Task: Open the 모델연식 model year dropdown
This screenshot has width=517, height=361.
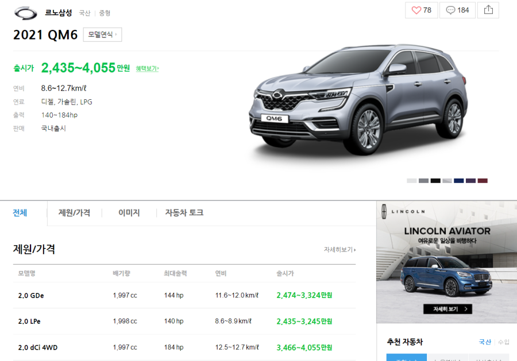Action: click(x=103, y=34)
